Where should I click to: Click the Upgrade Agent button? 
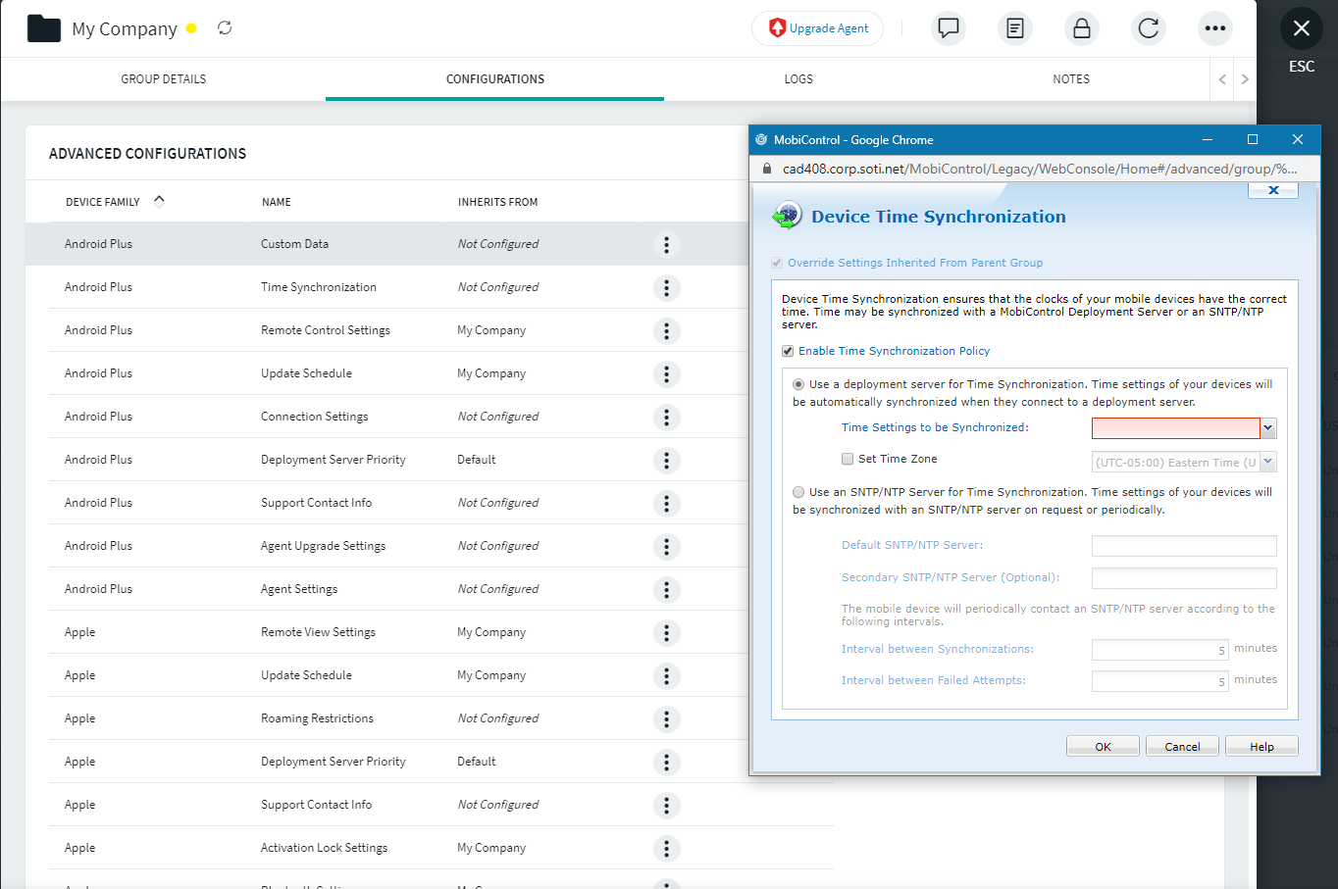tap(817, 28)
